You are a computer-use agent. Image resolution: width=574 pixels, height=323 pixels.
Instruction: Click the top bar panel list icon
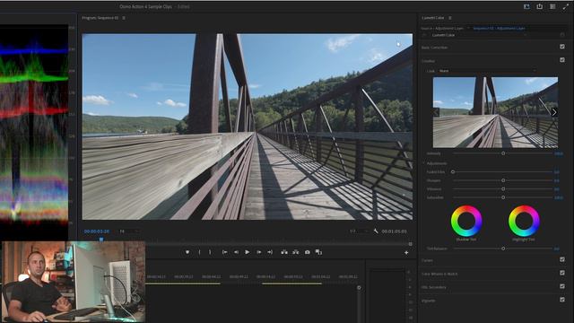[552, 6]
